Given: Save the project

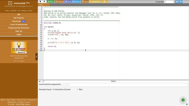Looking at the screenshot, I should pos(85,1).
